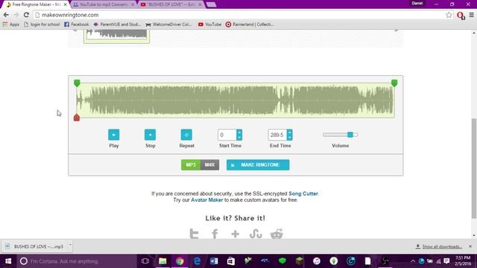
Task: Select the M4R format option
Action: pyautogui.click(x=209, y=165)
